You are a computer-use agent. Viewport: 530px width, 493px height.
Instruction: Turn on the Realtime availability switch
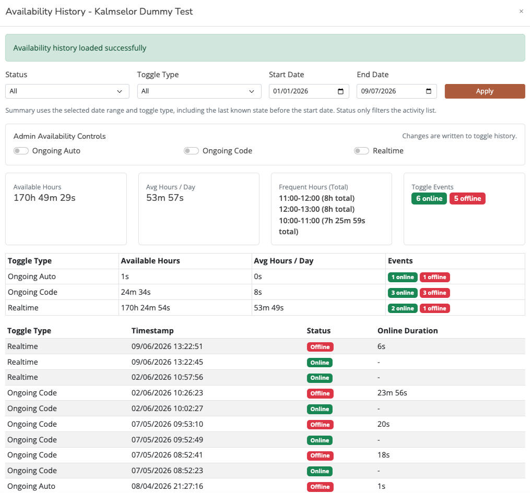coord(361,151)
